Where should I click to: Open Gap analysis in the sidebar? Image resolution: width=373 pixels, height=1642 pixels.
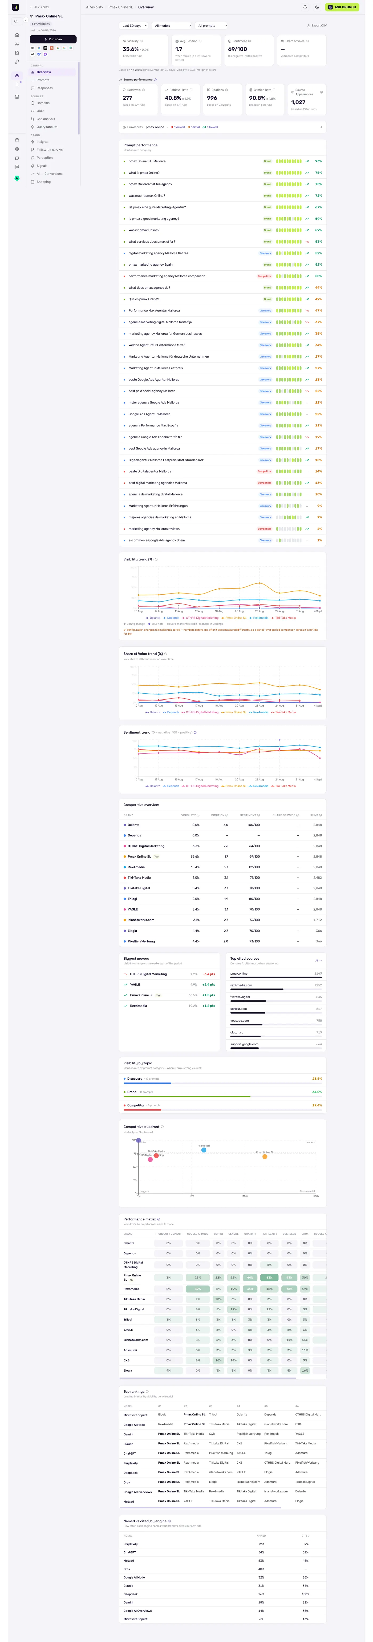(52, 119)
